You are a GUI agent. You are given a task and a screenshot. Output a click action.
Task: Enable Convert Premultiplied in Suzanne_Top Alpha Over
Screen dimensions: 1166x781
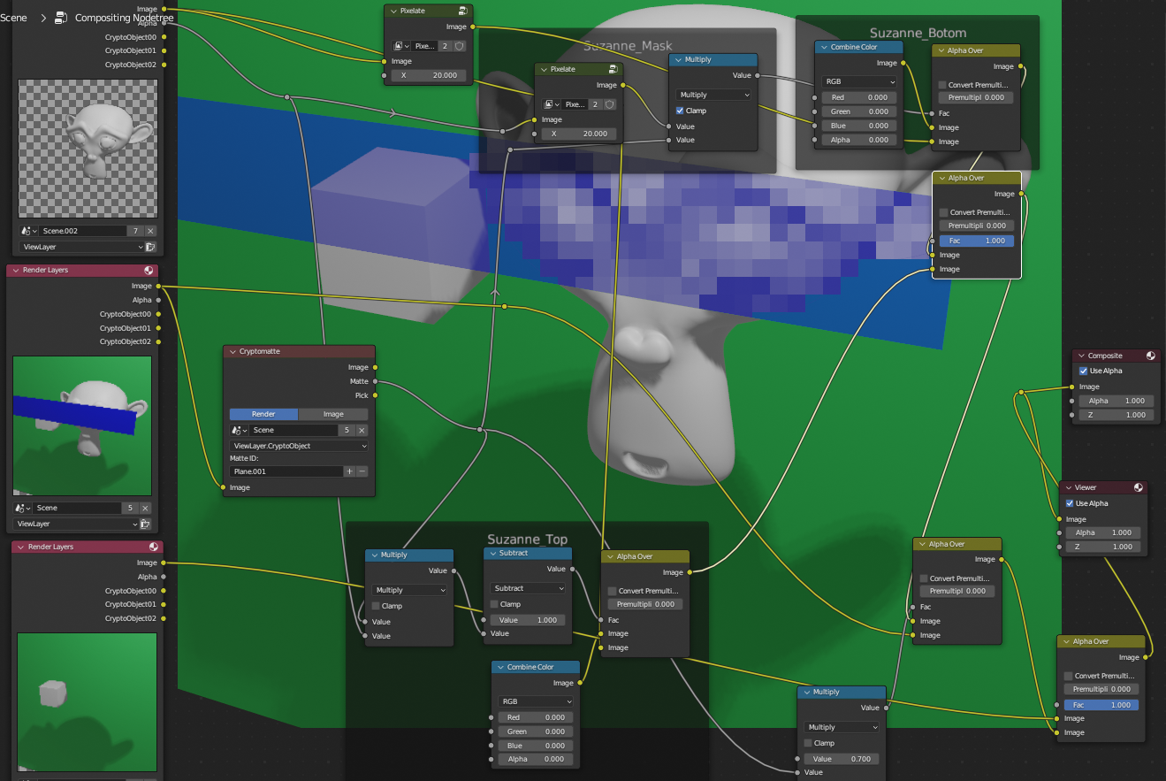(x=613, y=591)
